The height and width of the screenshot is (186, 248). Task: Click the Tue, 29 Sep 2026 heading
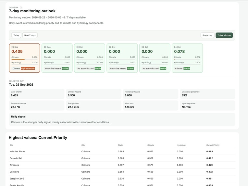point(21,85)
